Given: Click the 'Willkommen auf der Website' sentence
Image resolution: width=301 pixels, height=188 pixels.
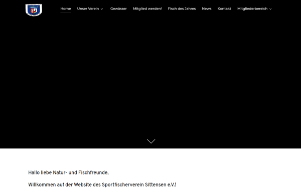Looking at the screenshot, I should pos(102,184).
